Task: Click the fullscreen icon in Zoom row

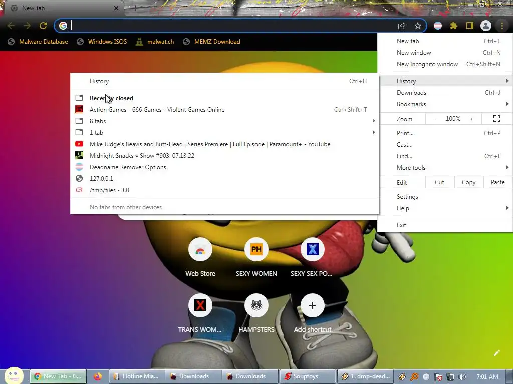Action: pos(496,119)
